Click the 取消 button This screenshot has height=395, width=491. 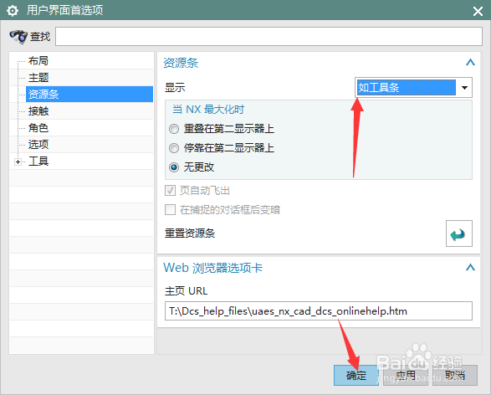pos(455,375)
